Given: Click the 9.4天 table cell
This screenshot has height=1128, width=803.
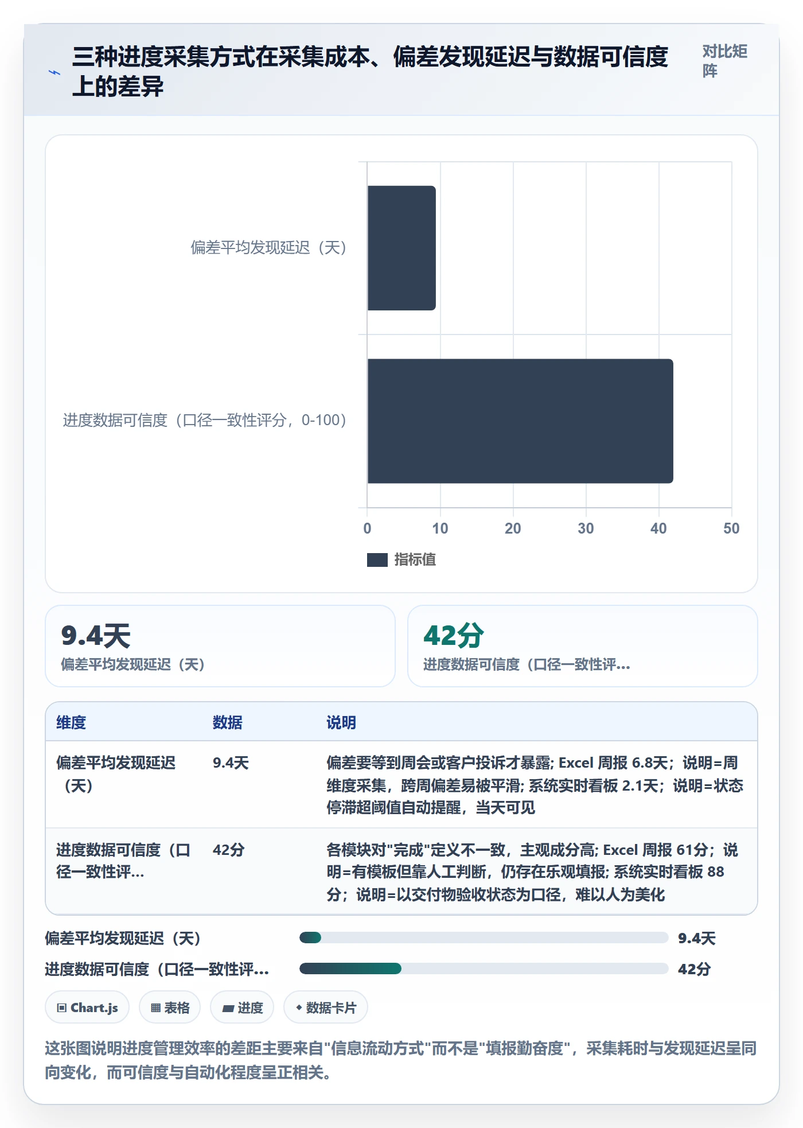Looking at the screenshot, I should pyautogui.click(x=231, y=763).
